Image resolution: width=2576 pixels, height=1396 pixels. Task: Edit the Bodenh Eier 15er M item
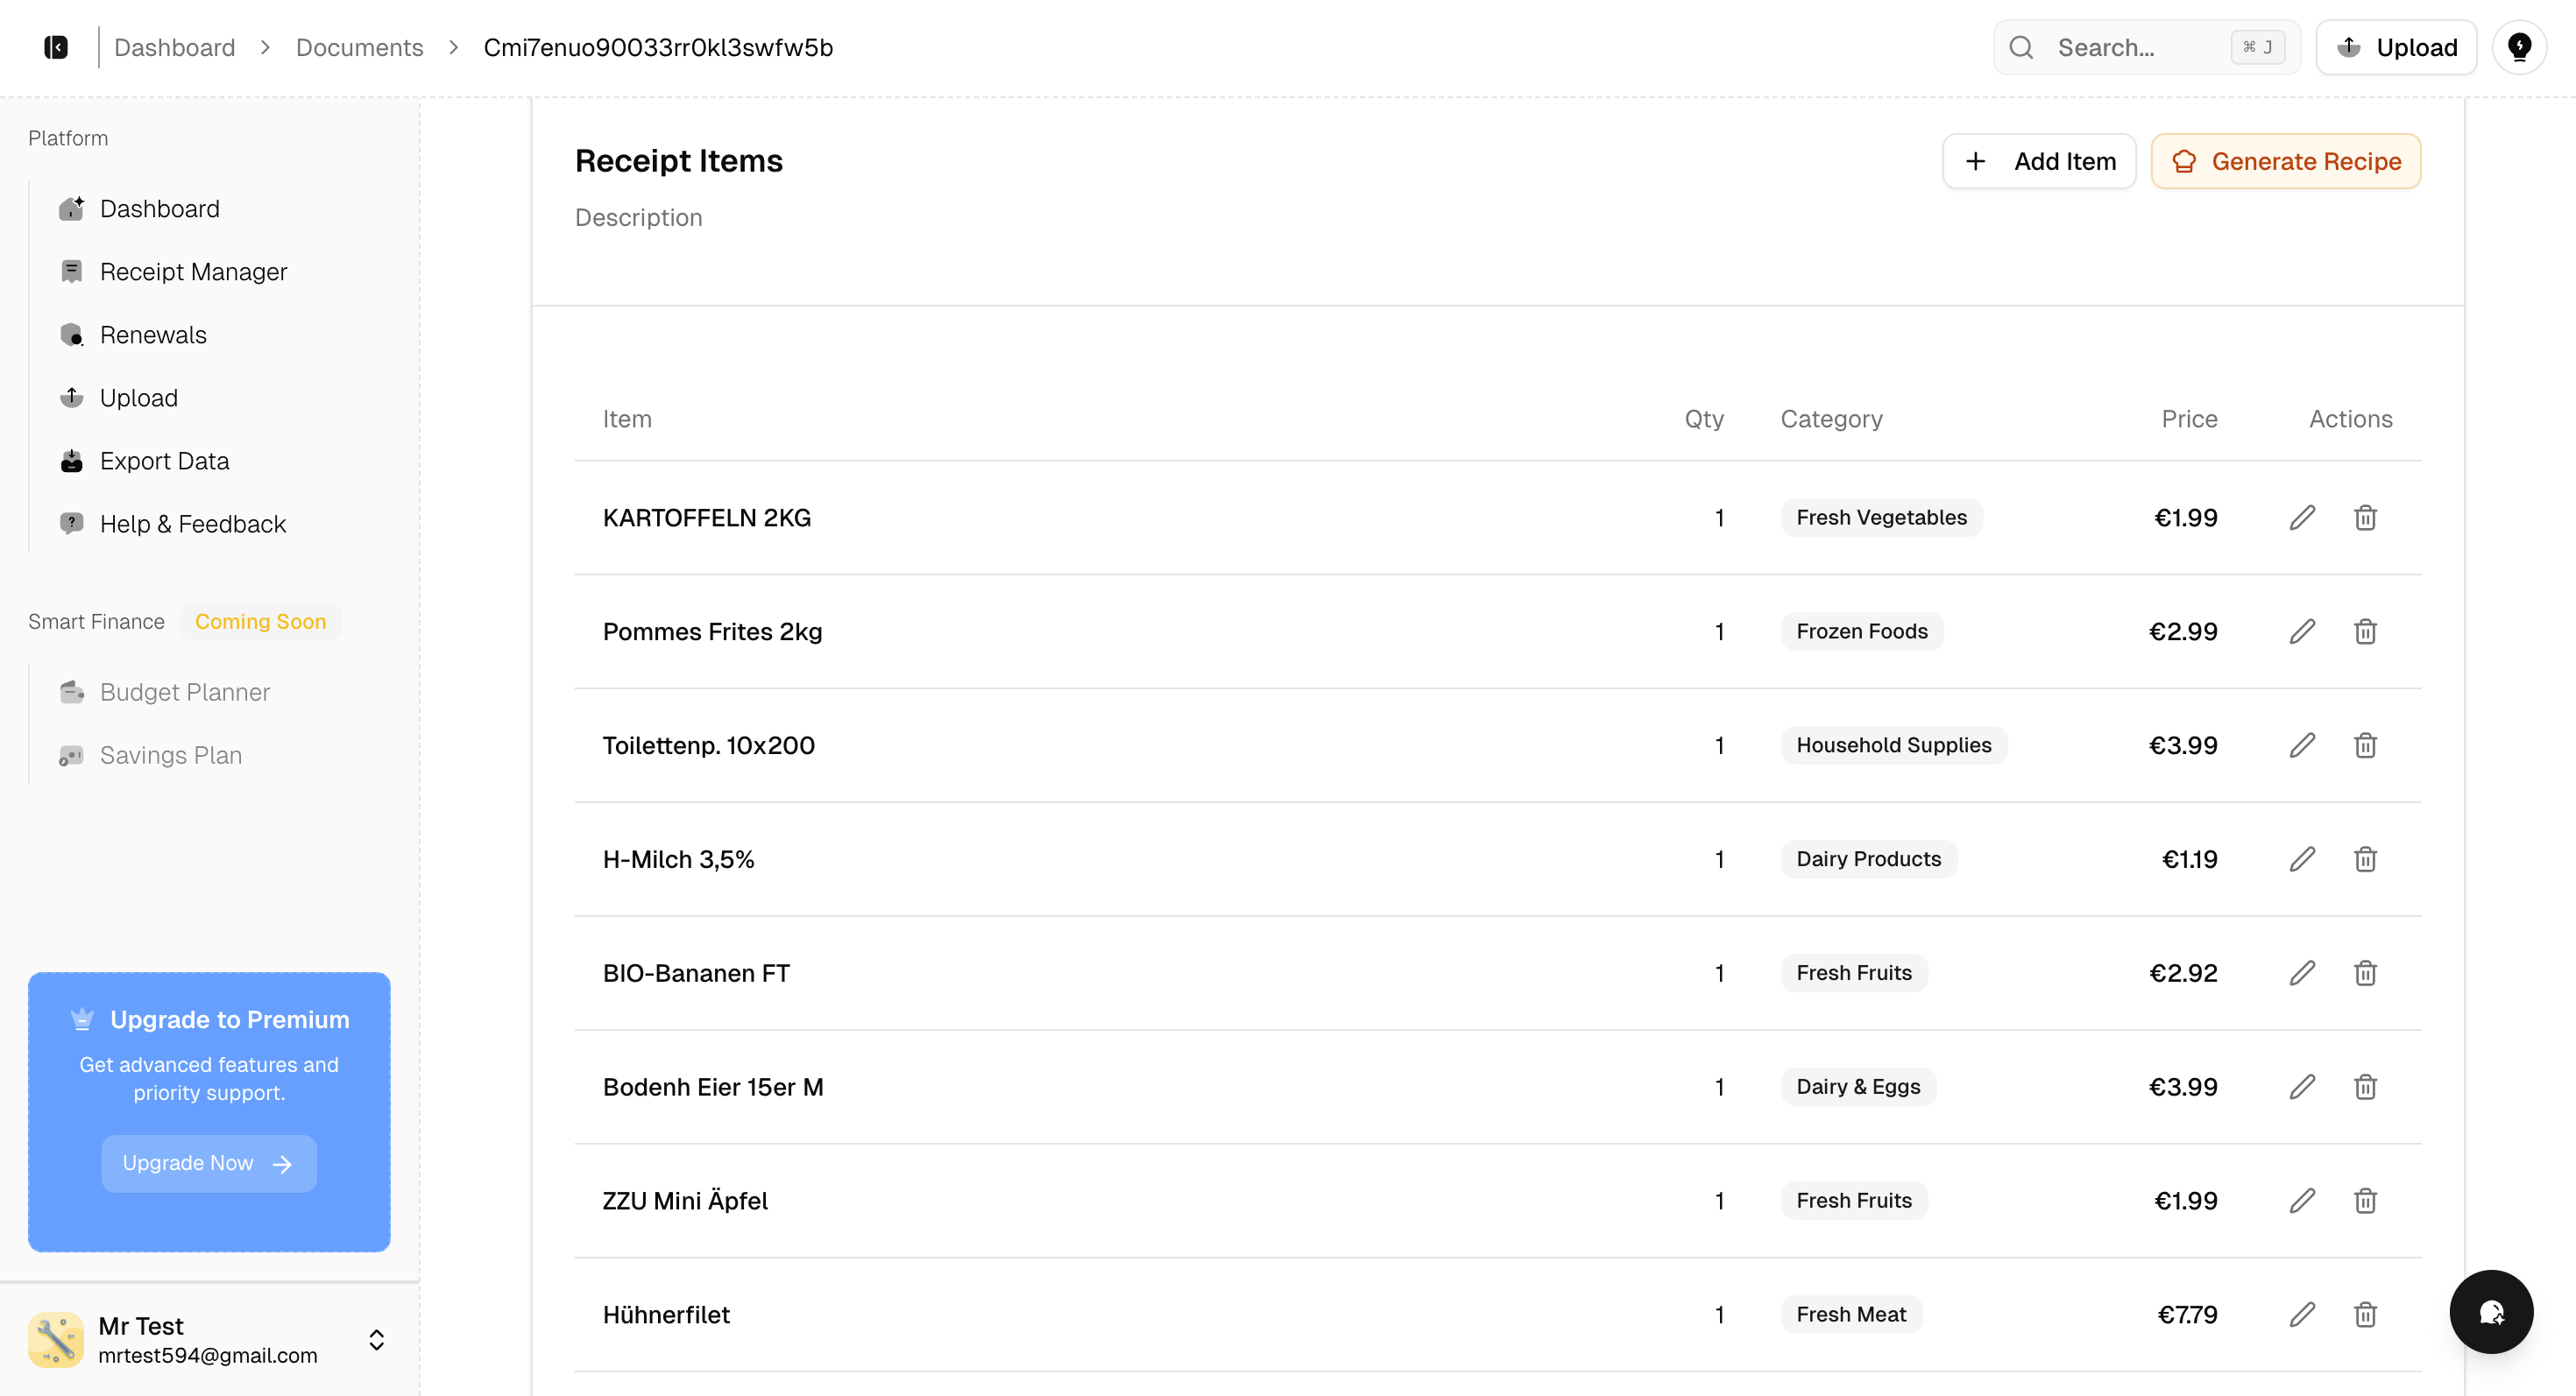[x=2302, y=1087]
